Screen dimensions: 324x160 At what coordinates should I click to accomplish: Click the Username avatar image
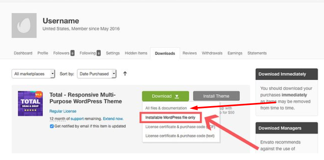(24, 25)
